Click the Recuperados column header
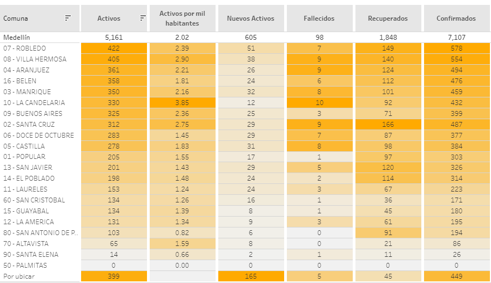The width and height of the screenshot is (491, 283). (388, 19)
